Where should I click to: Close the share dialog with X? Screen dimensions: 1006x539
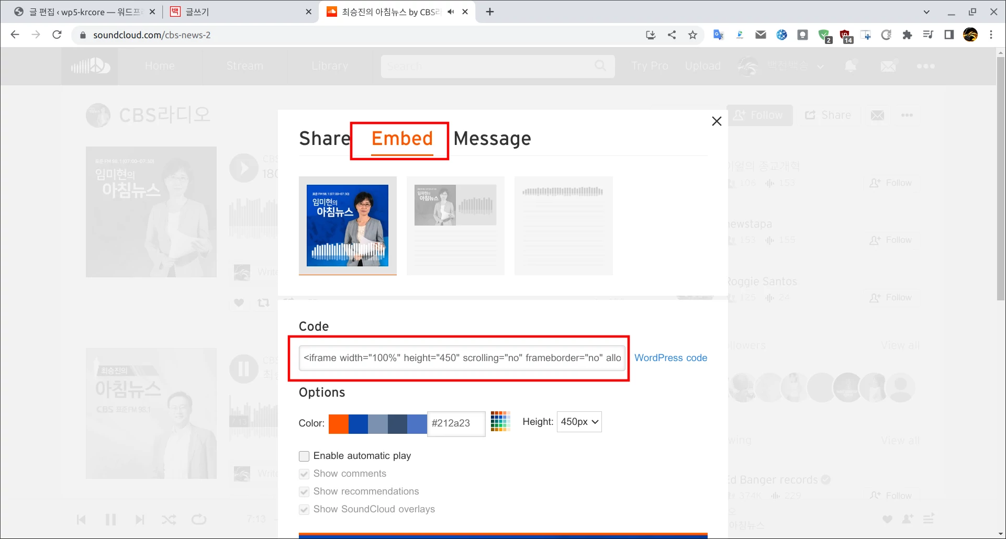click(717, 121)
